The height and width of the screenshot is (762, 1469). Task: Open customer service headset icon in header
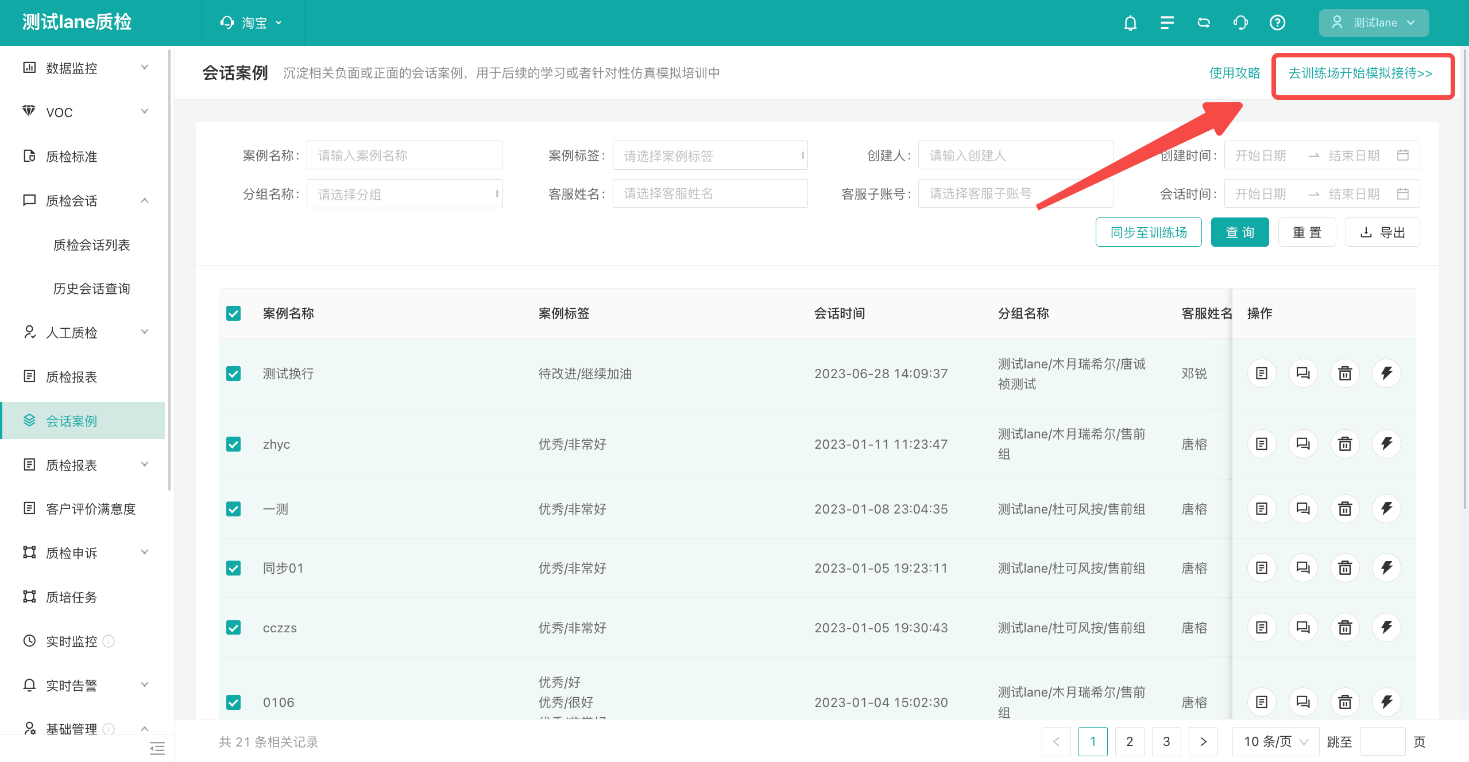(1240, 23)
